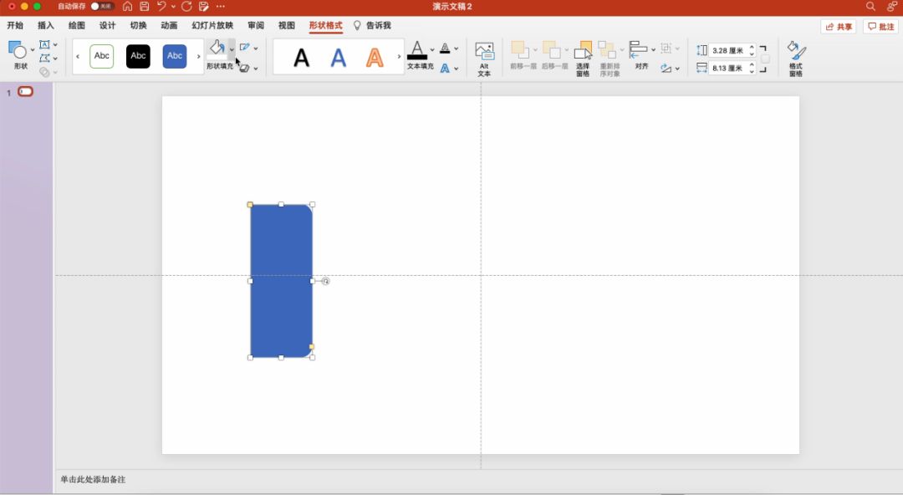Open the more quick-access options ellipsis
The height and width of the screenshot is (495, 903).
pos(221,7)
